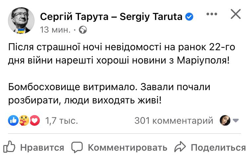This screenshot has width=249, height=157.
Task: Close the post with X icon
Action: [235, 14]
